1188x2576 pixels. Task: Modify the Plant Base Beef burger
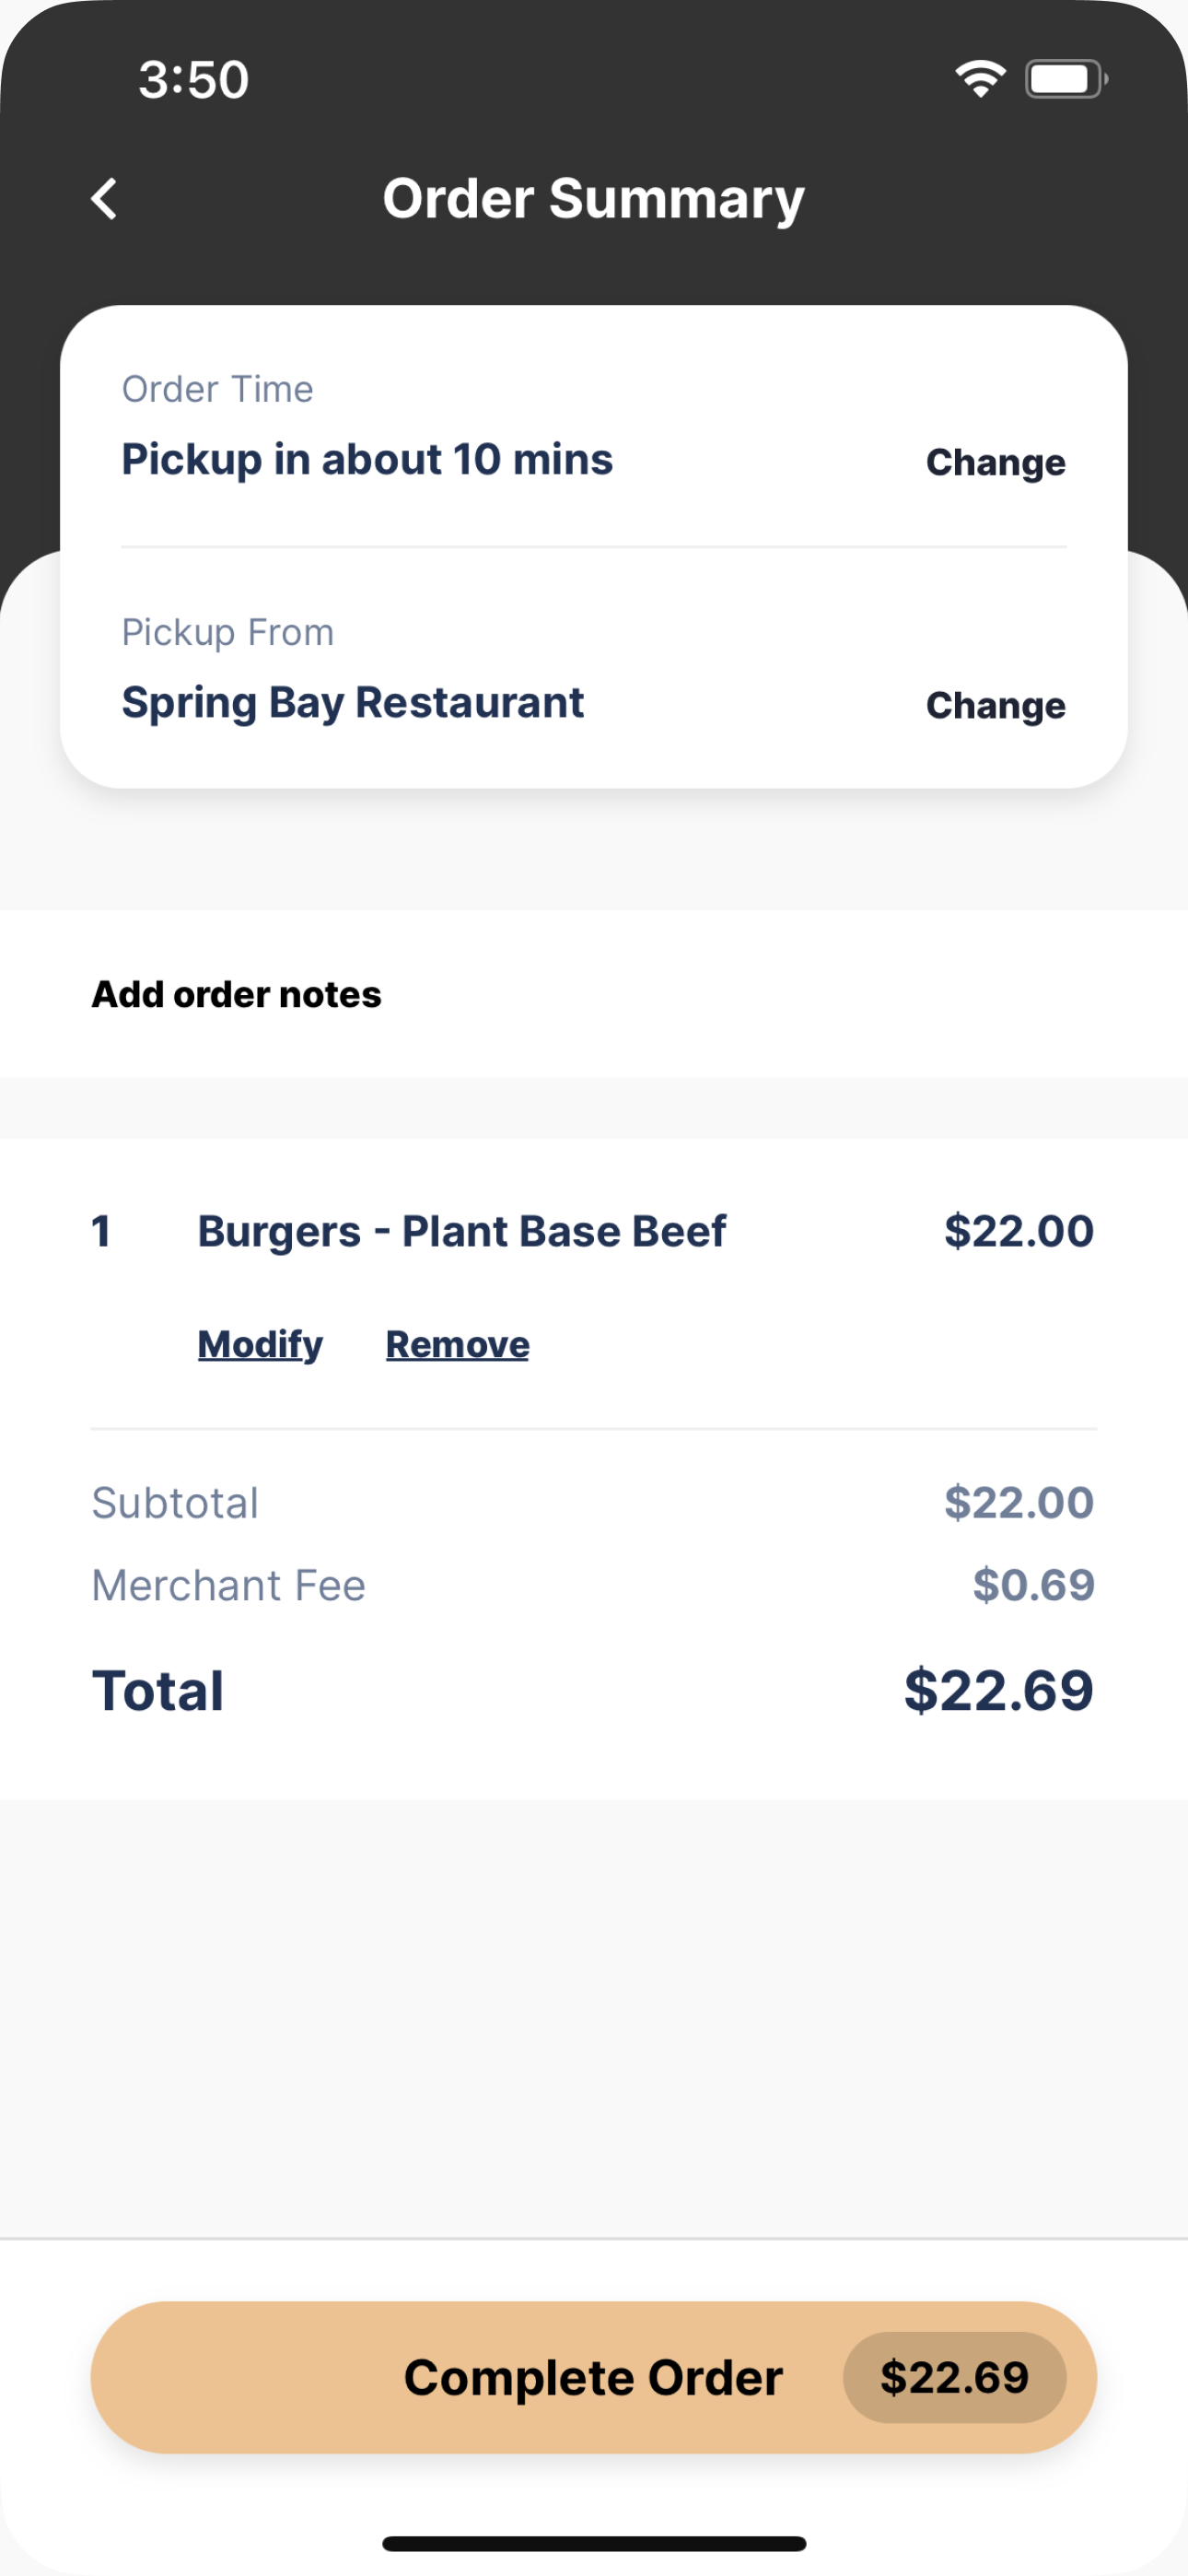tap(260, 1345)
